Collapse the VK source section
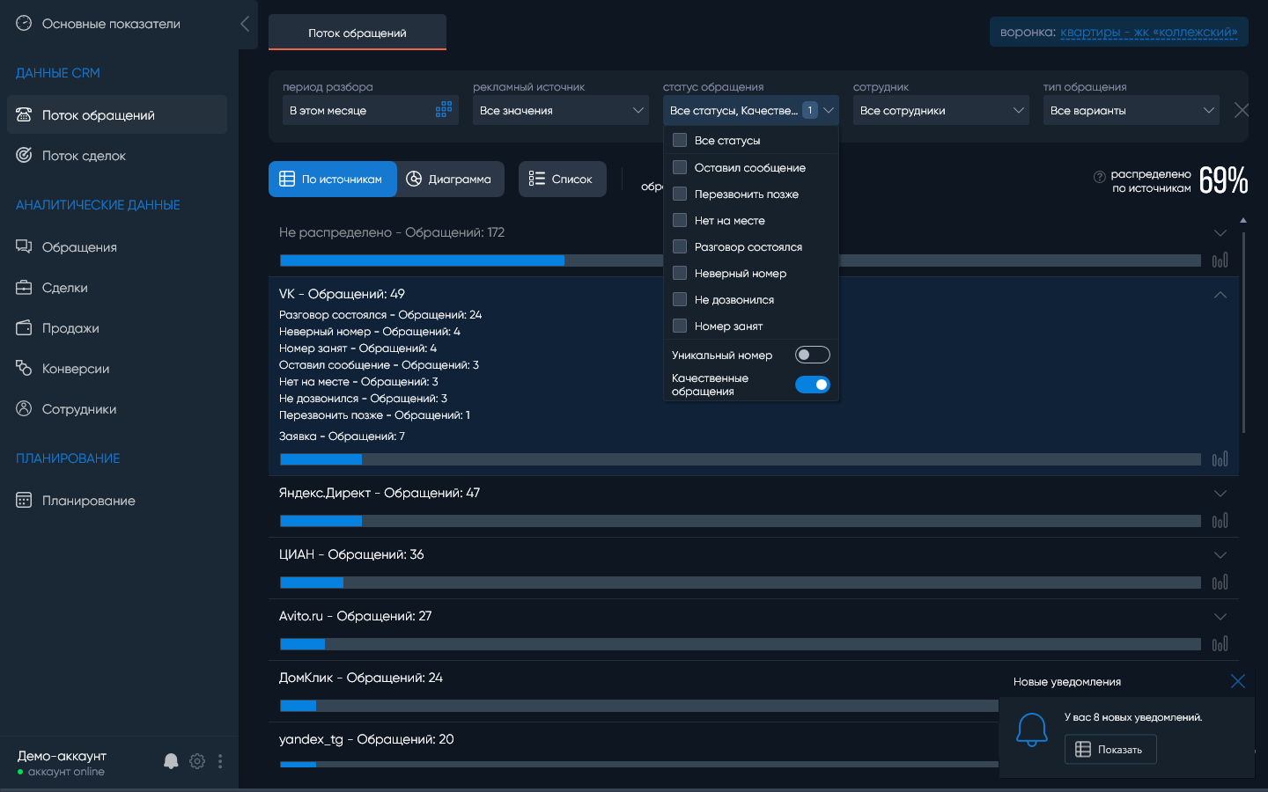The image size is (1268, 792). coord(1220,295)
